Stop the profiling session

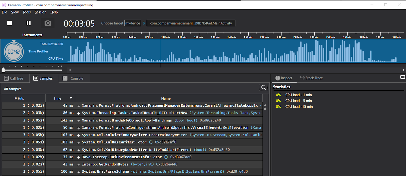[x=10, y=23]
